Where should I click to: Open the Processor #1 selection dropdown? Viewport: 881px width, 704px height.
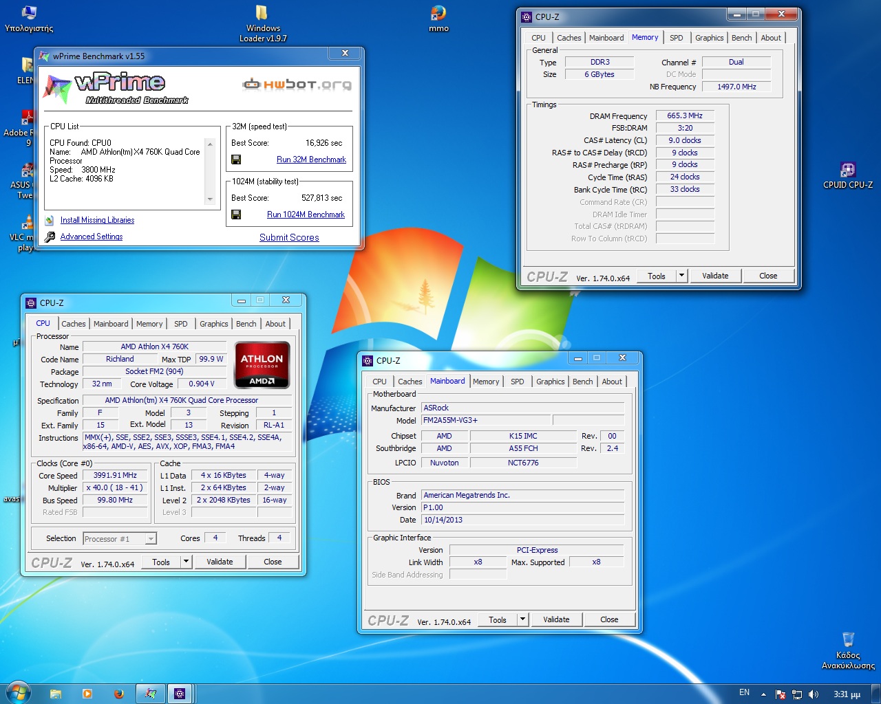[120, 539]
